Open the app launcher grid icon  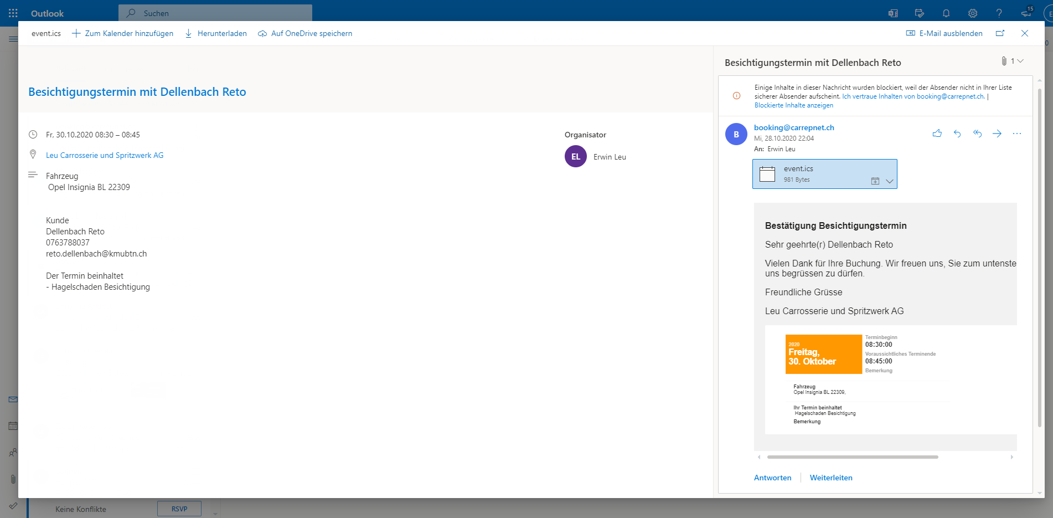[x=13, y=13]
